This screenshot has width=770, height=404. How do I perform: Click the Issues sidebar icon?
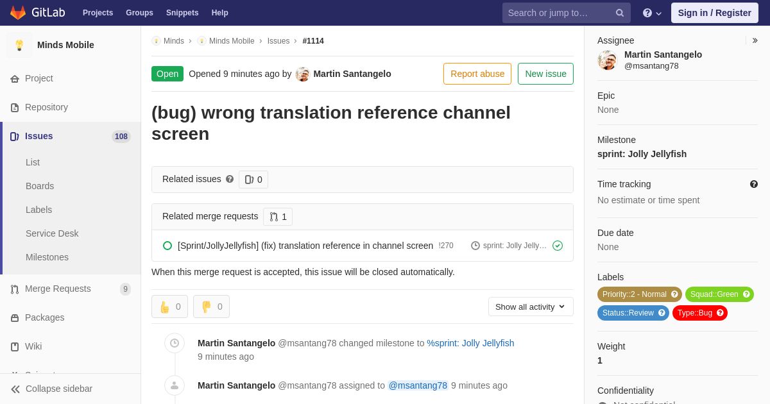[x=15, y=137]
